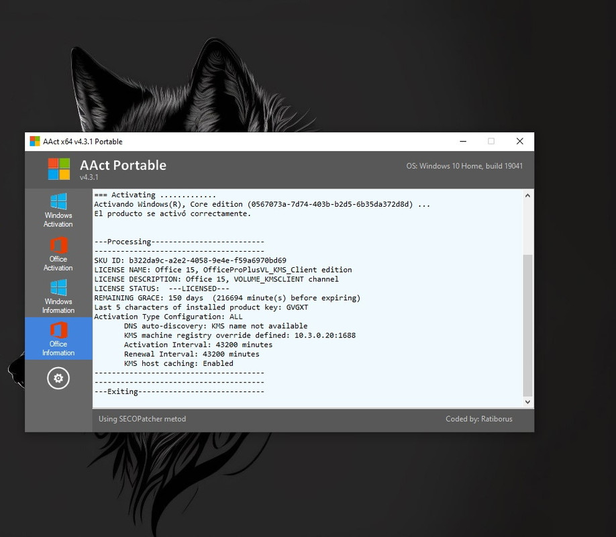
Task: Click the 'OS: Windows 10 Home, build 19041' label
Action: [464, 166]
